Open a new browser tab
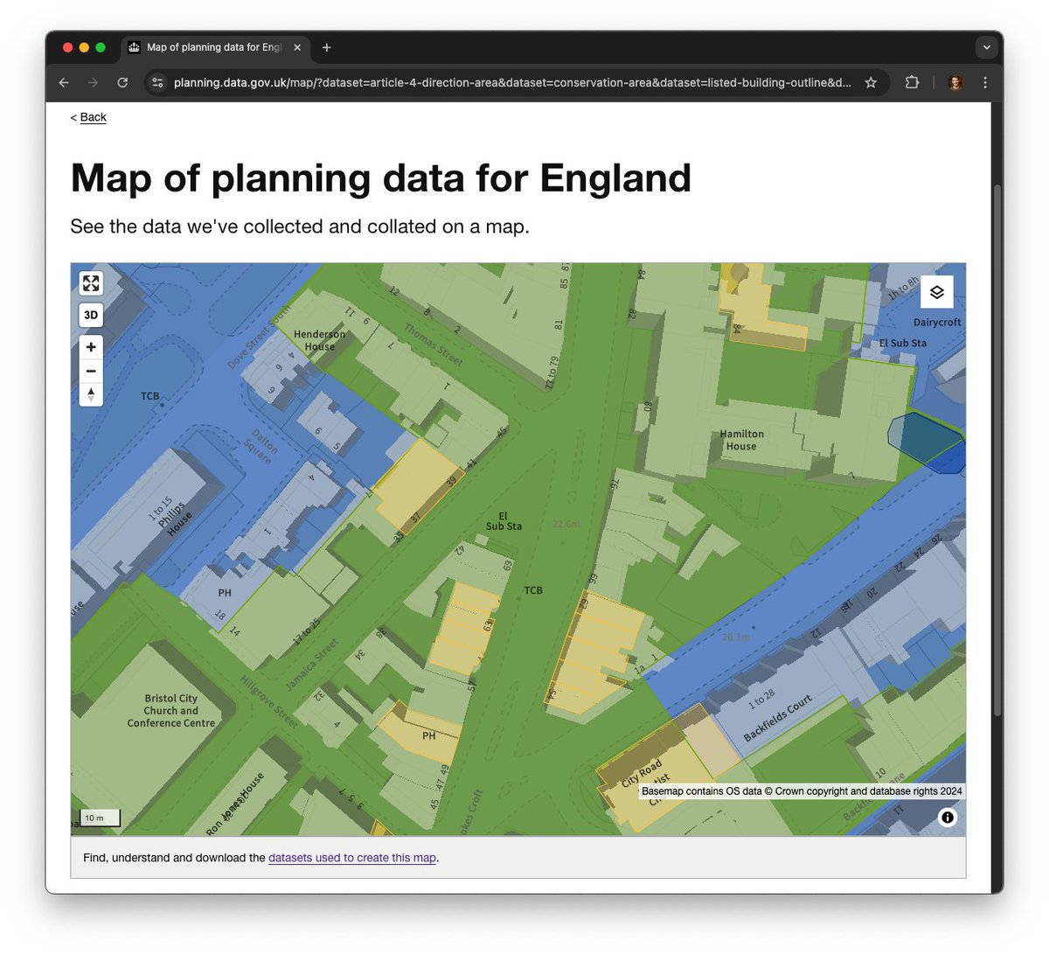 click(327, 47)
